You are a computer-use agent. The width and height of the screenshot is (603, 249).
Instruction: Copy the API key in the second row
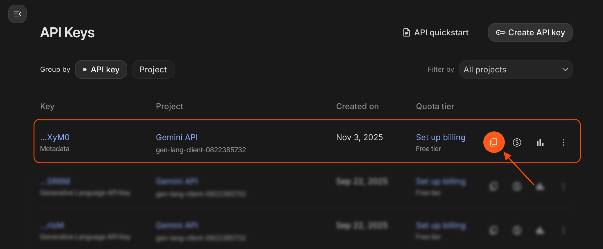click(x=493, y=186)
